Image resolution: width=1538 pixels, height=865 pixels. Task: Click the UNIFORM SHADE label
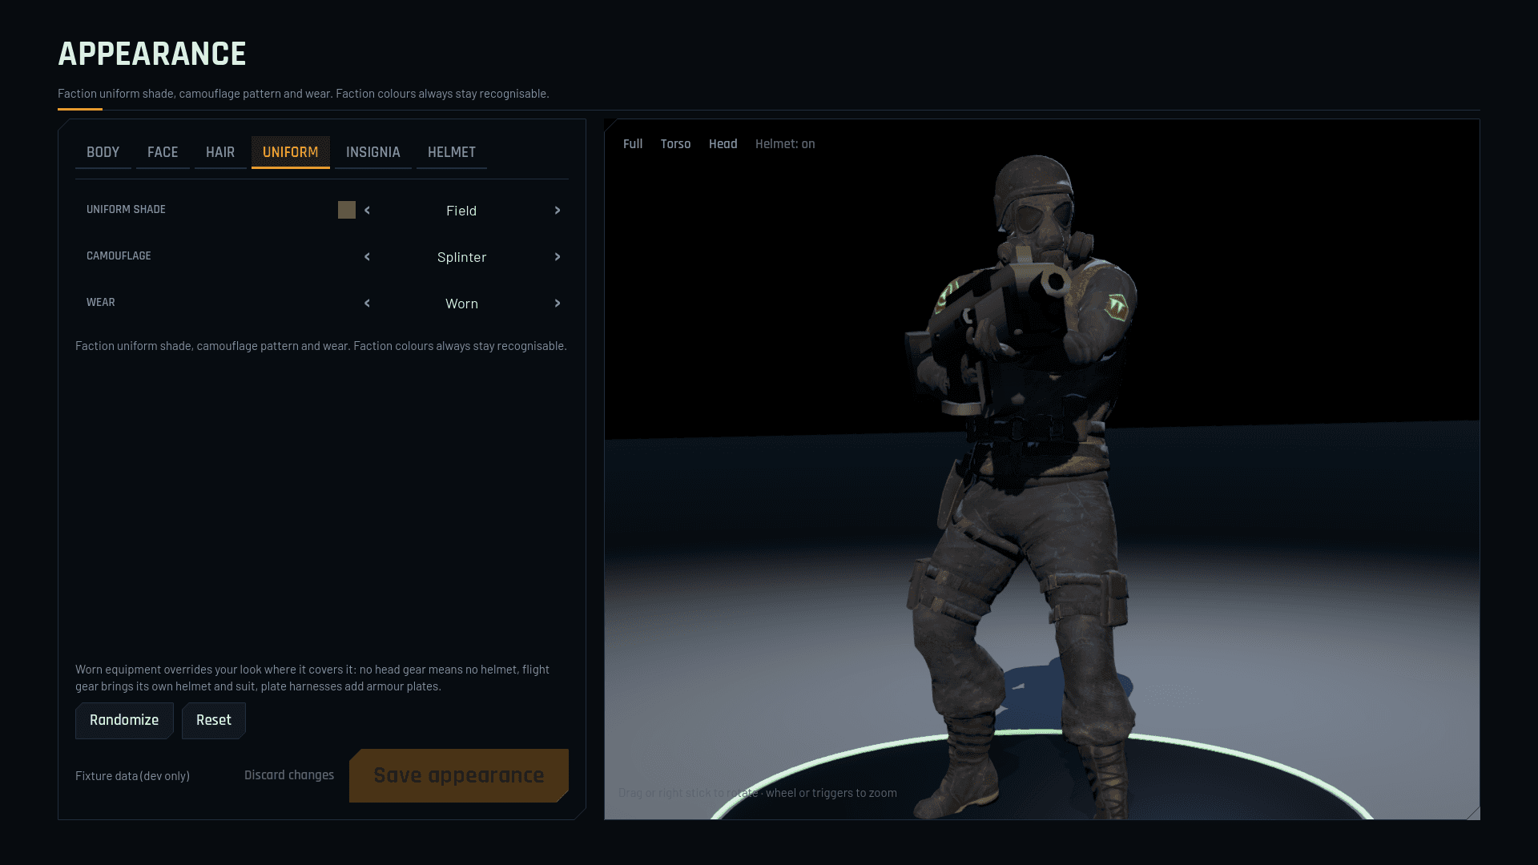(x=126, y=210)
